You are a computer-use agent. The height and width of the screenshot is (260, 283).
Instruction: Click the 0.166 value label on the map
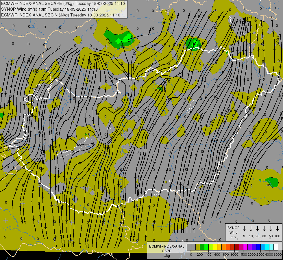click(28, 62)
